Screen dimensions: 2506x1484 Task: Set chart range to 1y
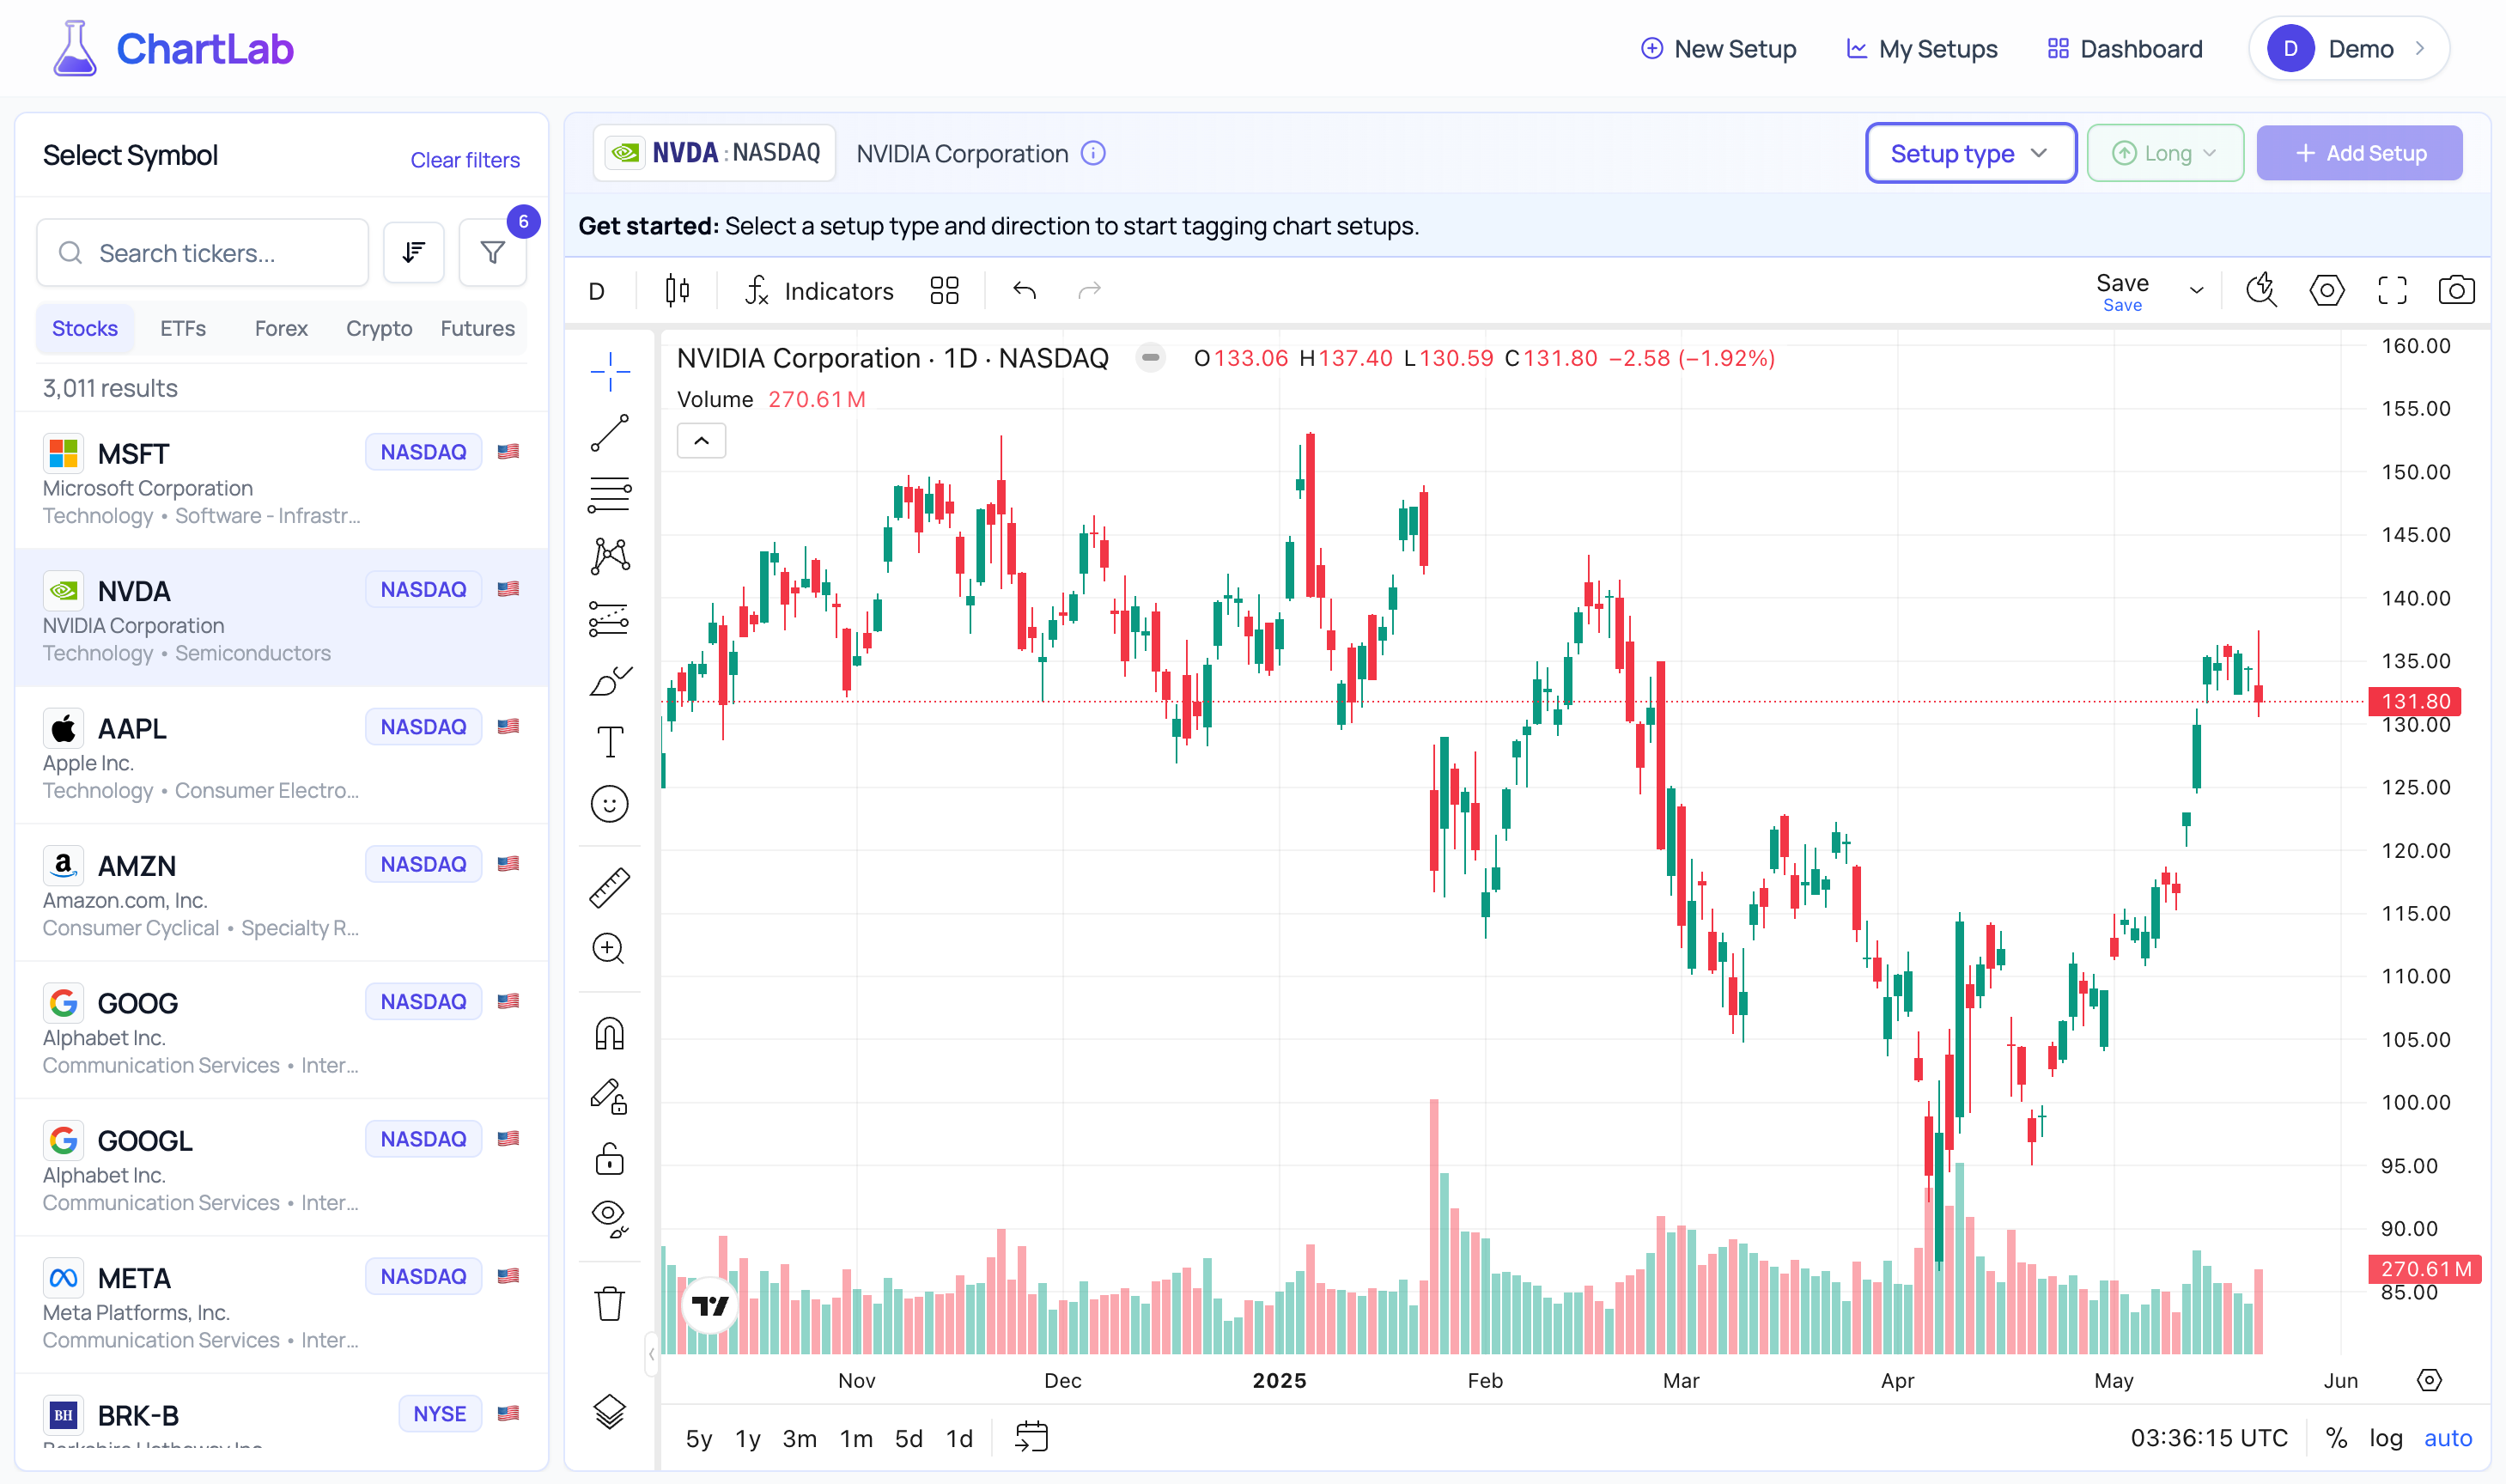pyautogui.click(x=748, y=1438)
